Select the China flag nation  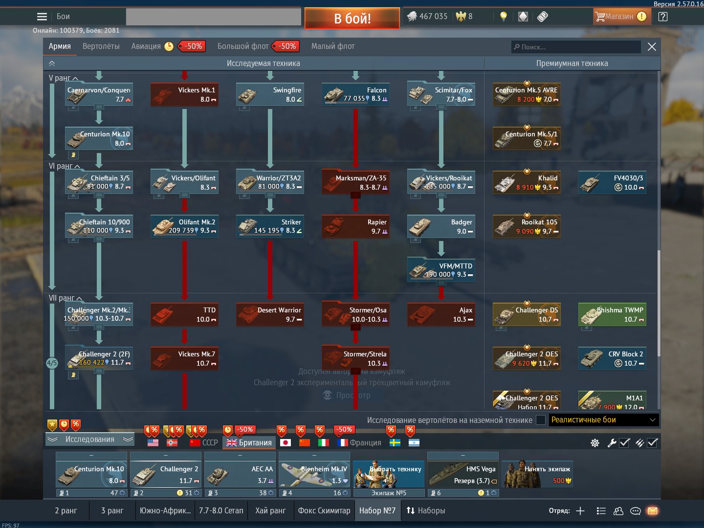tap(305, 442)
